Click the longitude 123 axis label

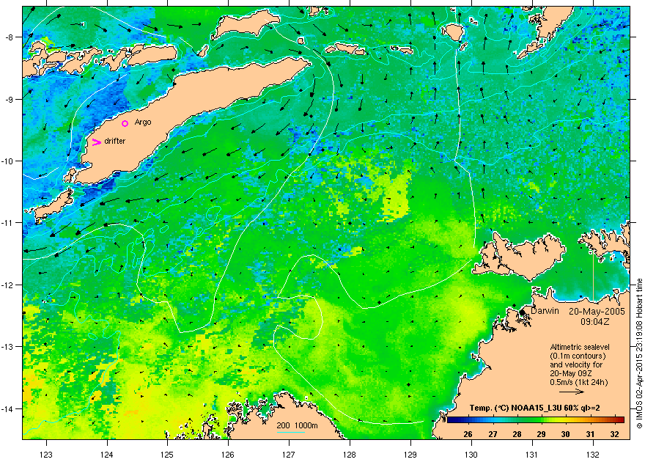click(x=46, y=455)
